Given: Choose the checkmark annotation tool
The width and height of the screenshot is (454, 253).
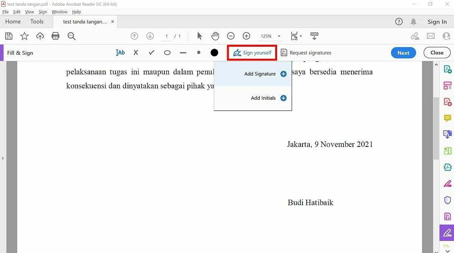Looking at the screenshot, I should point(151,52).
